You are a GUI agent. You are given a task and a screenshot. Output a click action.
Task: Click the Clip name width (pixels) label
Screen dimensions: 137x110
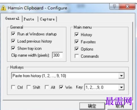(30, 55)
